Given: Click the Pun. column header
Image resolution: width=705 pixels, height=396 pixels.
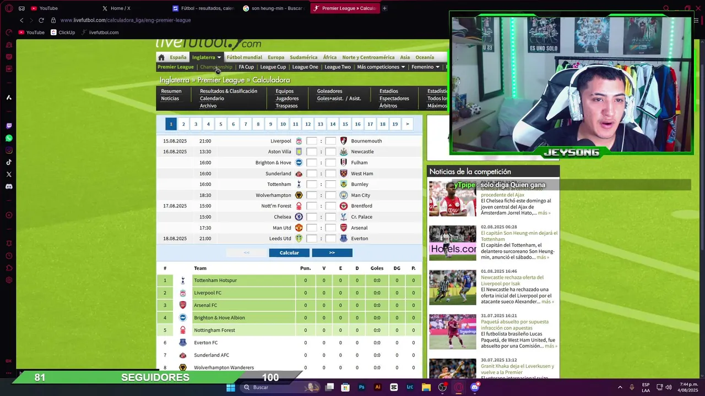Looking at the screenshot, I should coord(305,268).
